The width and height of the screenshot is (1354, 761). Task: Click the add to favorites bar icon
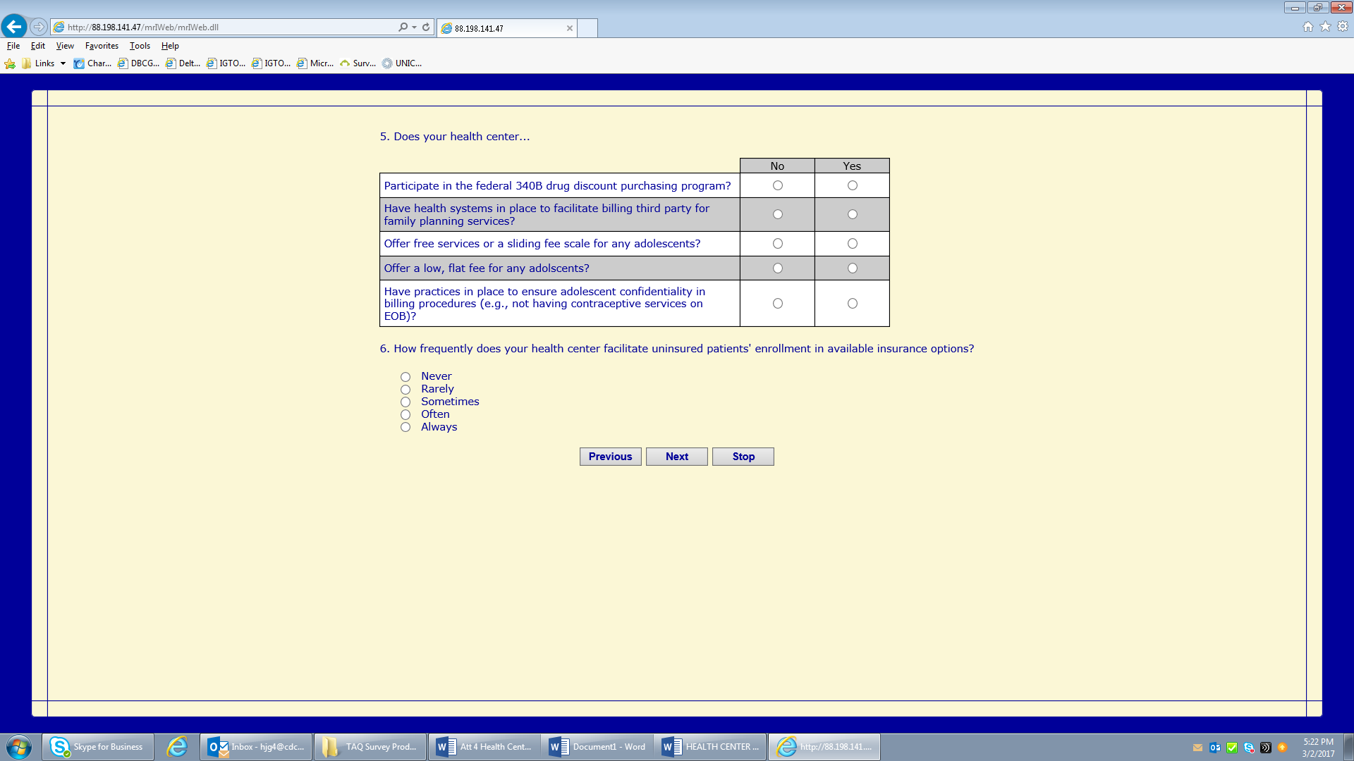(x=10, y=63)
